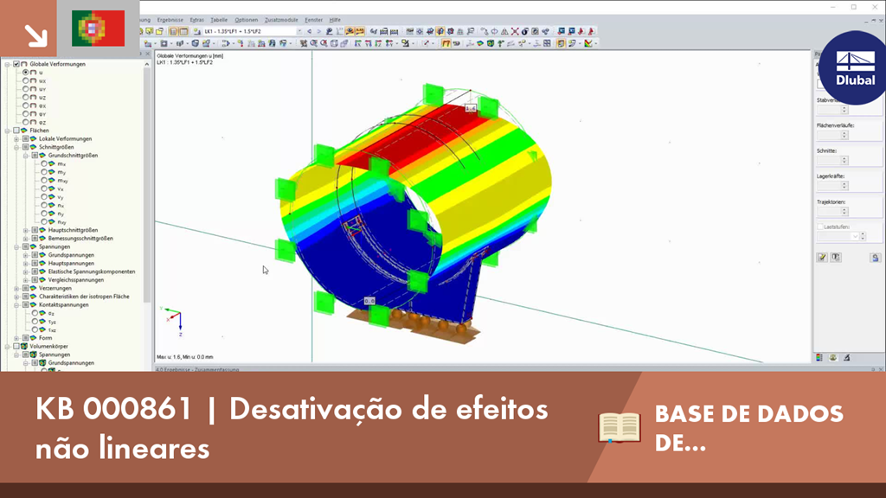Click the filter button beside pencil in panel
The width and height of the screenshot is (886, 498).
tap(836, 258)
